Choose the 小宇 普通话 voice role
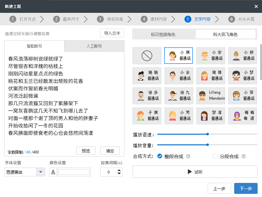Image resolution: width=262 pixels, height=197 pixels. tap(210, 55)
